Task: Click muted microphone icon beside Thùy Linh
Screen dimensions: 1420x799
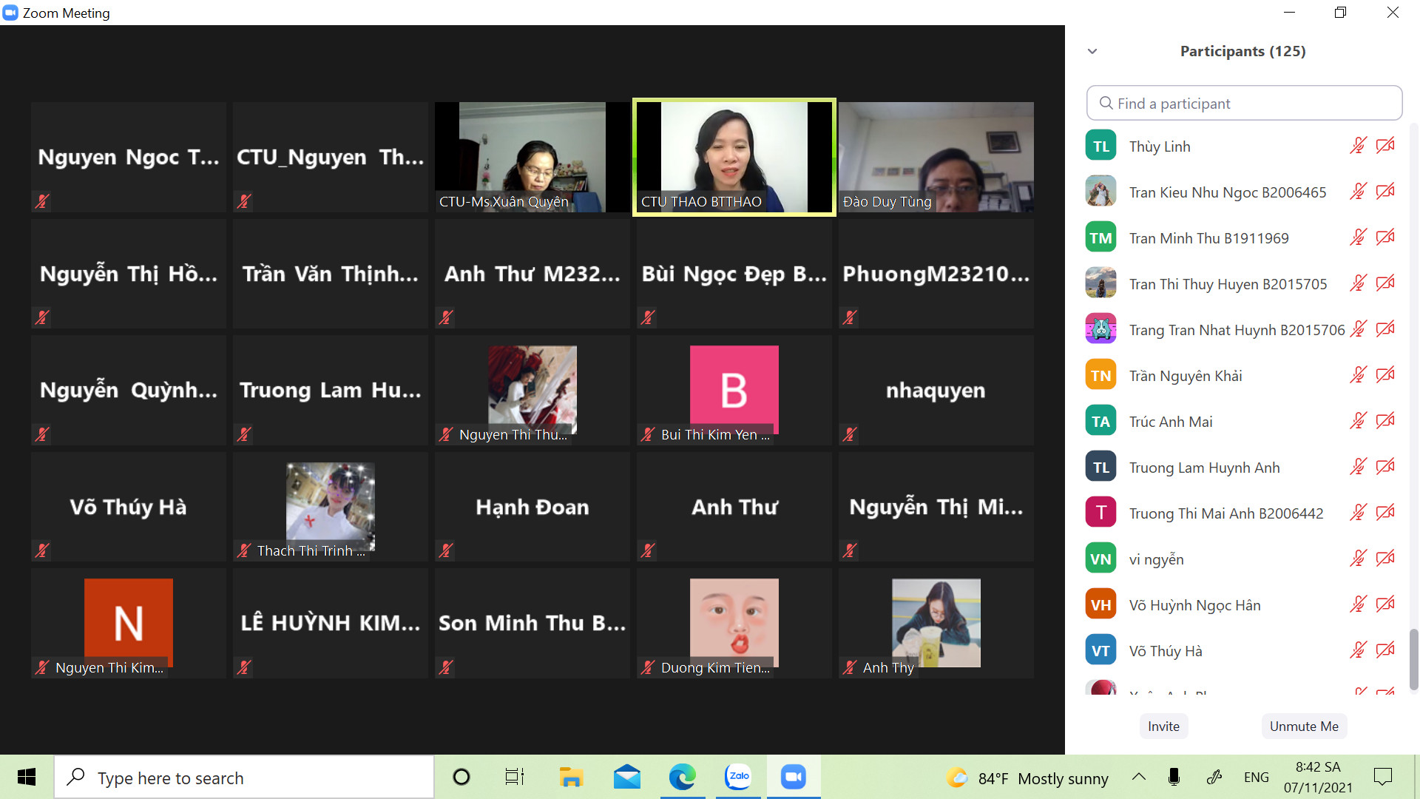Action: point(1358,146)
